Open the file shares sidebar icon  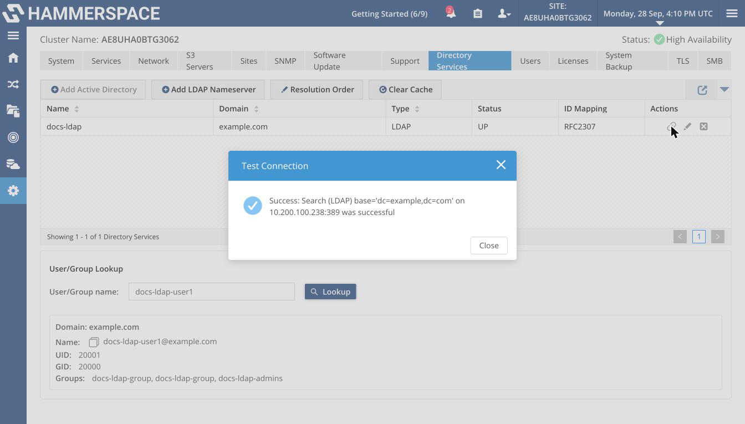[x=13, y=111]
